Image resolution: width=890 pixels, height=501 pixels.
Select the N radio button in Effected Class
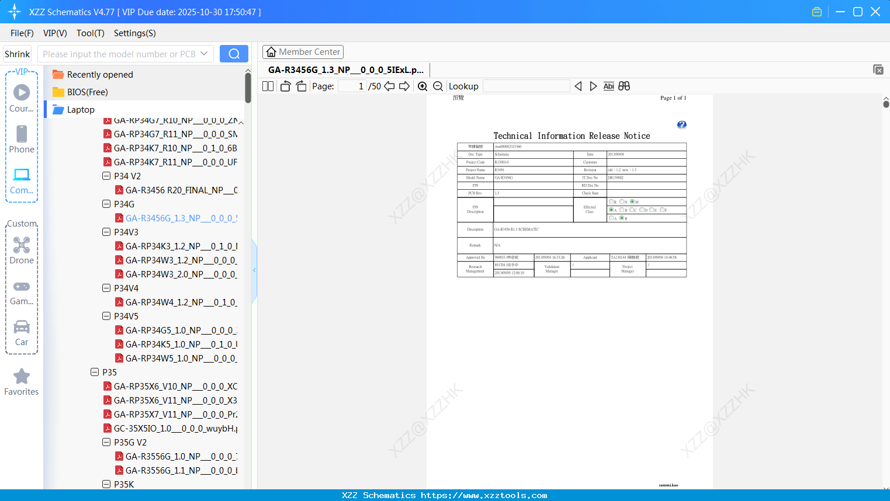coord(622,201)
